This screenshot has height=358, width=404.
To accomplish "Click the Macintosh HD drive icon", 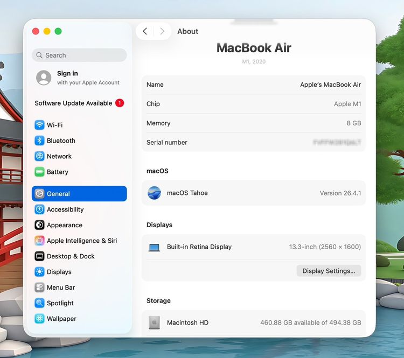I will coord(155,322).
